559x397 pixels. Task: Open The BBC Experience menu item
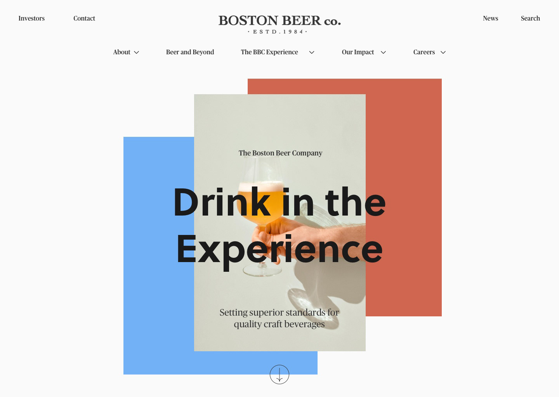pos(269,52)
